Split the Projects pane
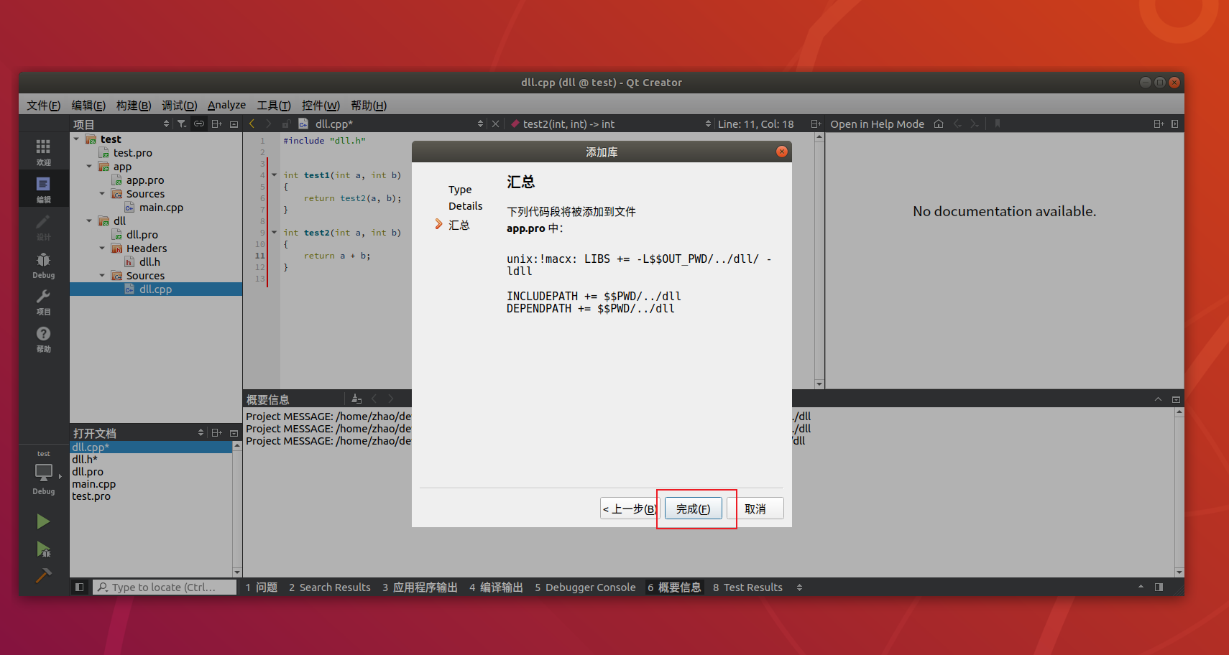Screen dimensions: 1229x655 point(216,124)
